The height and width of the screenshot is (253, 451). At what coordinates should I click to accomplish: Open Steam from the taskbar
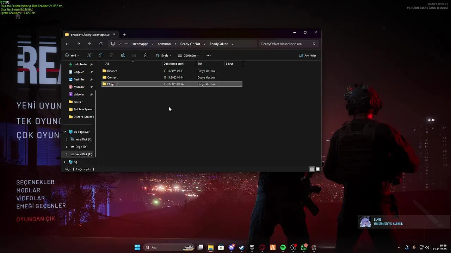[241, 247]
